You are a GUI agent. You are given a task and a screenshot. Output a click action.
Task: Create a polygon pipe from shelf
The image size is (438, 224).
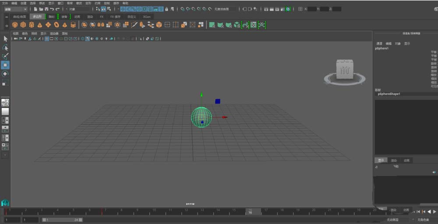point(73,25)
